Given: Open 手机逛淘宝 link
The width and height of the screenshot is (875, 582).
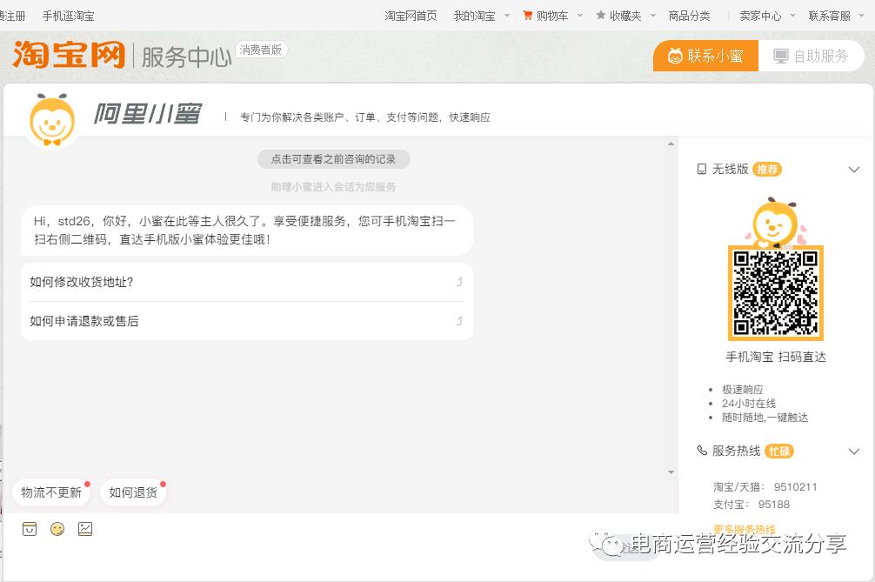Looking at the screenshot, I should coord(68,16).
